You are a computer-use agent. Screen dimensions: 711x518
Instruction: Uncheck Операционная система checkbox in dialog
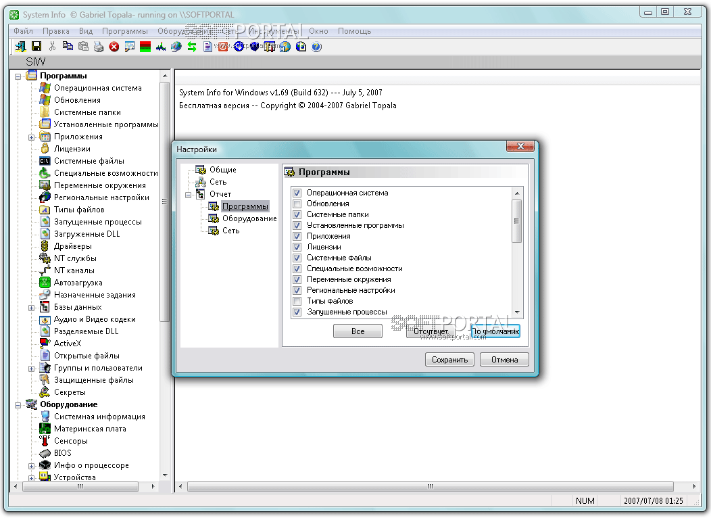(297, 193)
